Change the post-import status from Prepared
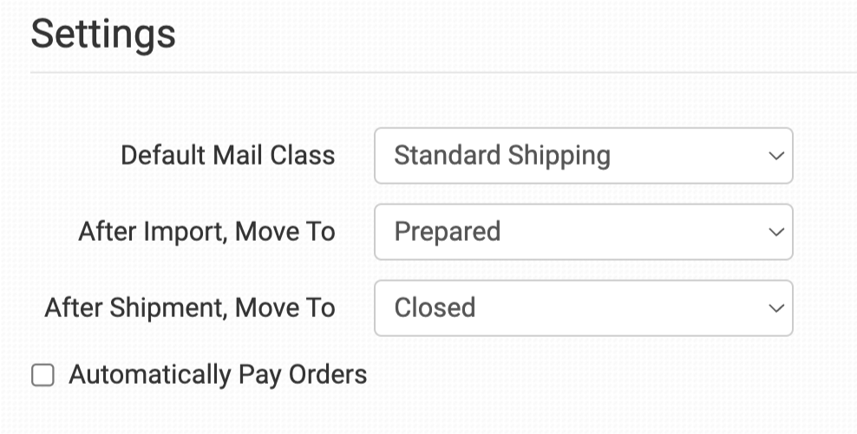The image size is (857, 434). coord(583,232)
